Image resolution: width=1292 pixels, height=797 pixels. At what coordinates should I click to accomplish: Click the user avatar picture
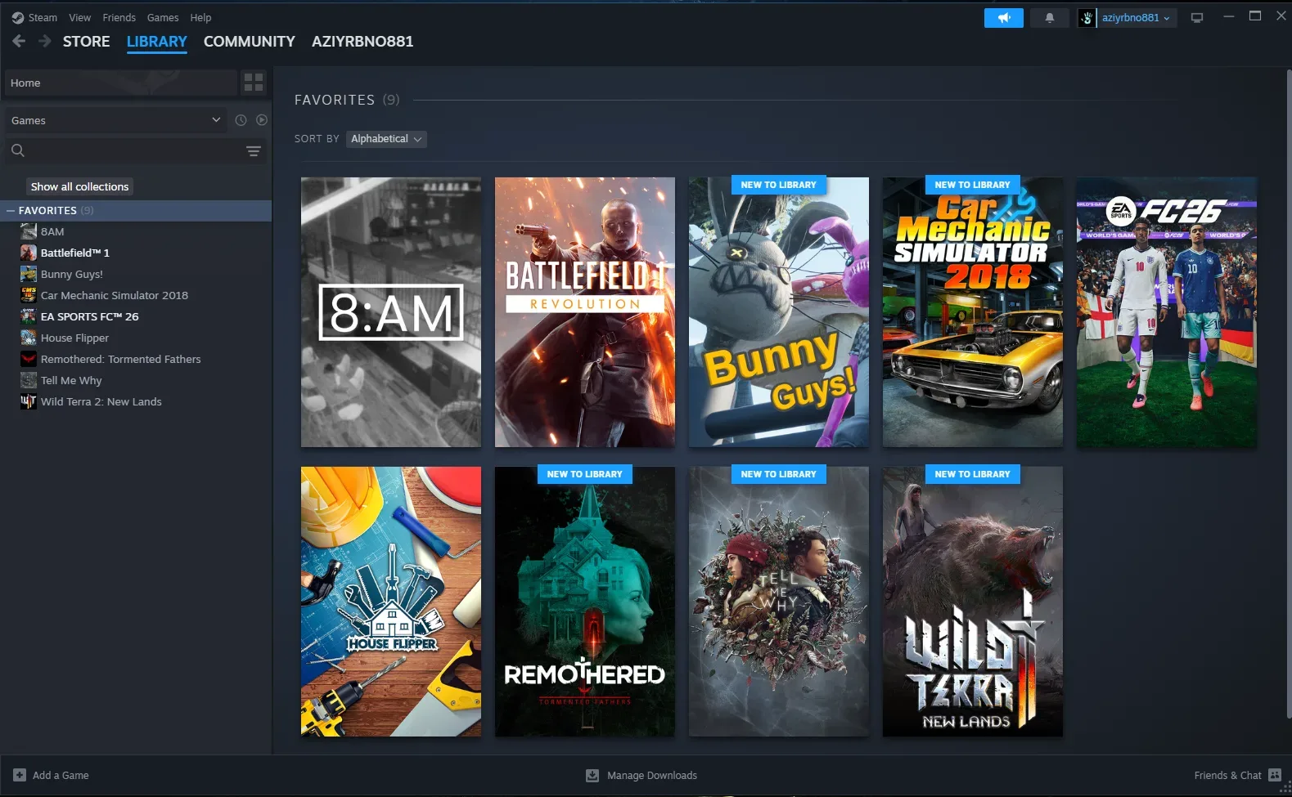[x=1087, y=17]
